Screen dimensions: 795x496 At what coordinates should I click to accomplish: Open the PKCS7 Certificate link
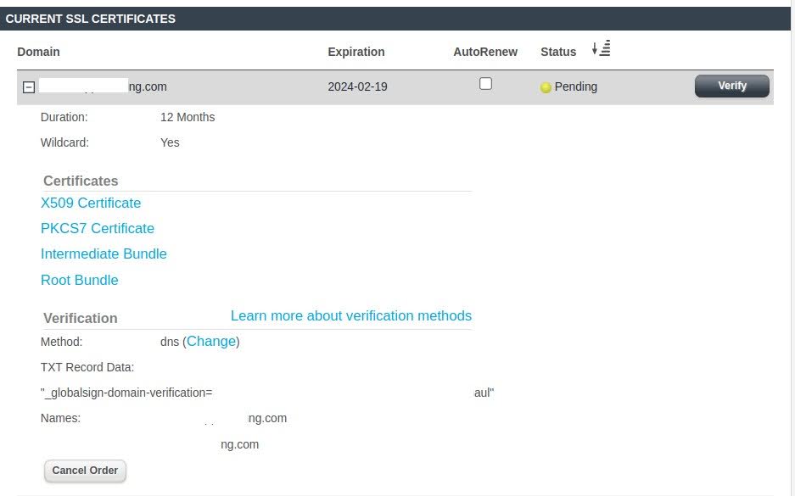97,228
